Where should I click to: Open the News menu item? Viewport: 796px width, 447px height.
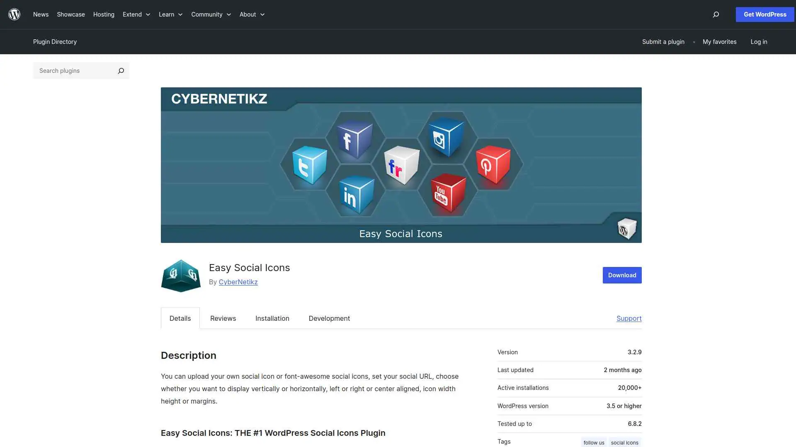(41, 14)
